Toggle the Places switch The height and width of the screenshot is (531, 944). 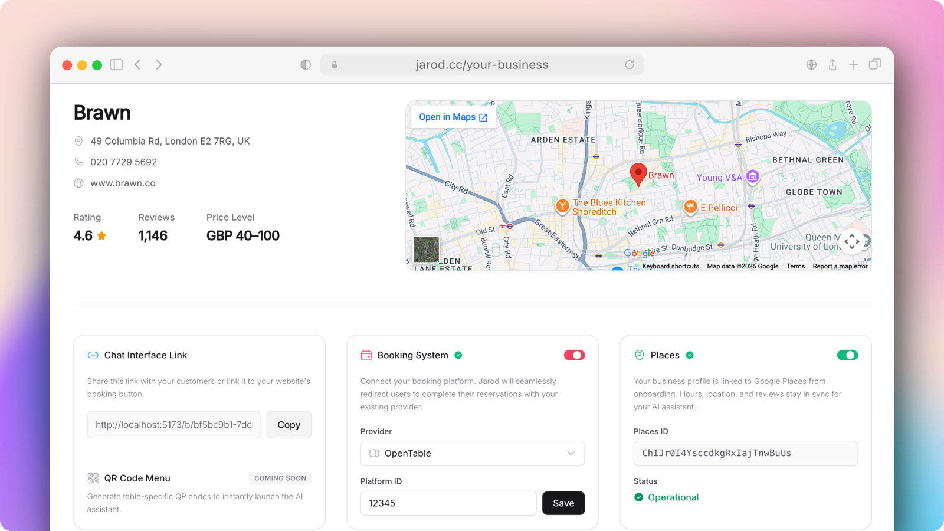click(x=847, y=355)
